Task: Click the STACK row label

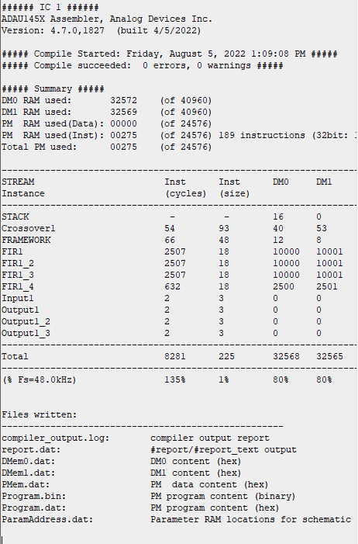Action: pos(15,217)
